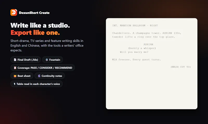Click the Short-drama, TV-series description paragraph
Viewport: 208px width, 124px height.
tap(47, 46)
